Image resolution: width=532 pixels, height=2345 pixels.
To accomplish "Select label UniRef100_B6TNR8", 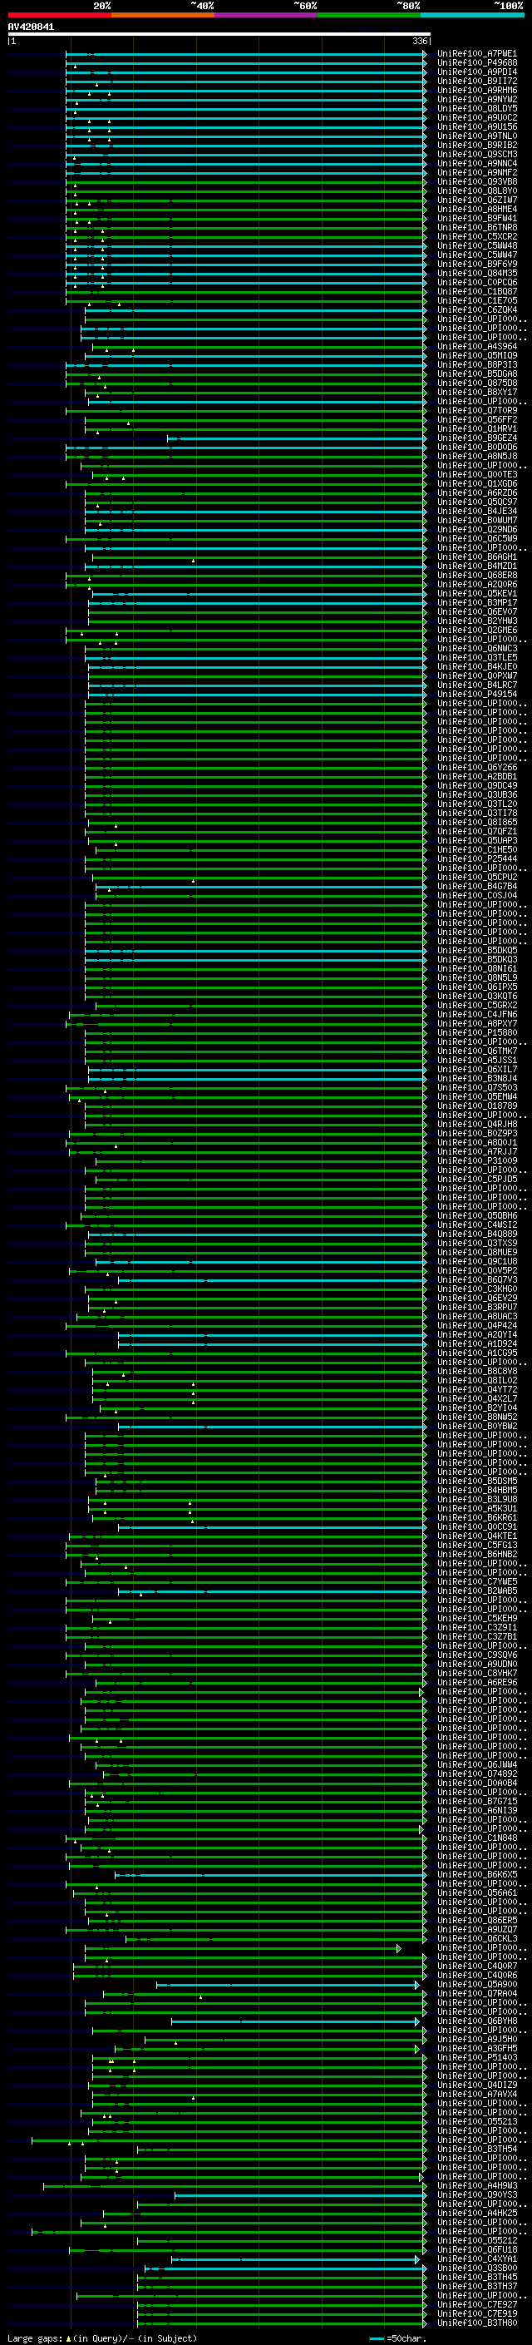I will [476, 228].
